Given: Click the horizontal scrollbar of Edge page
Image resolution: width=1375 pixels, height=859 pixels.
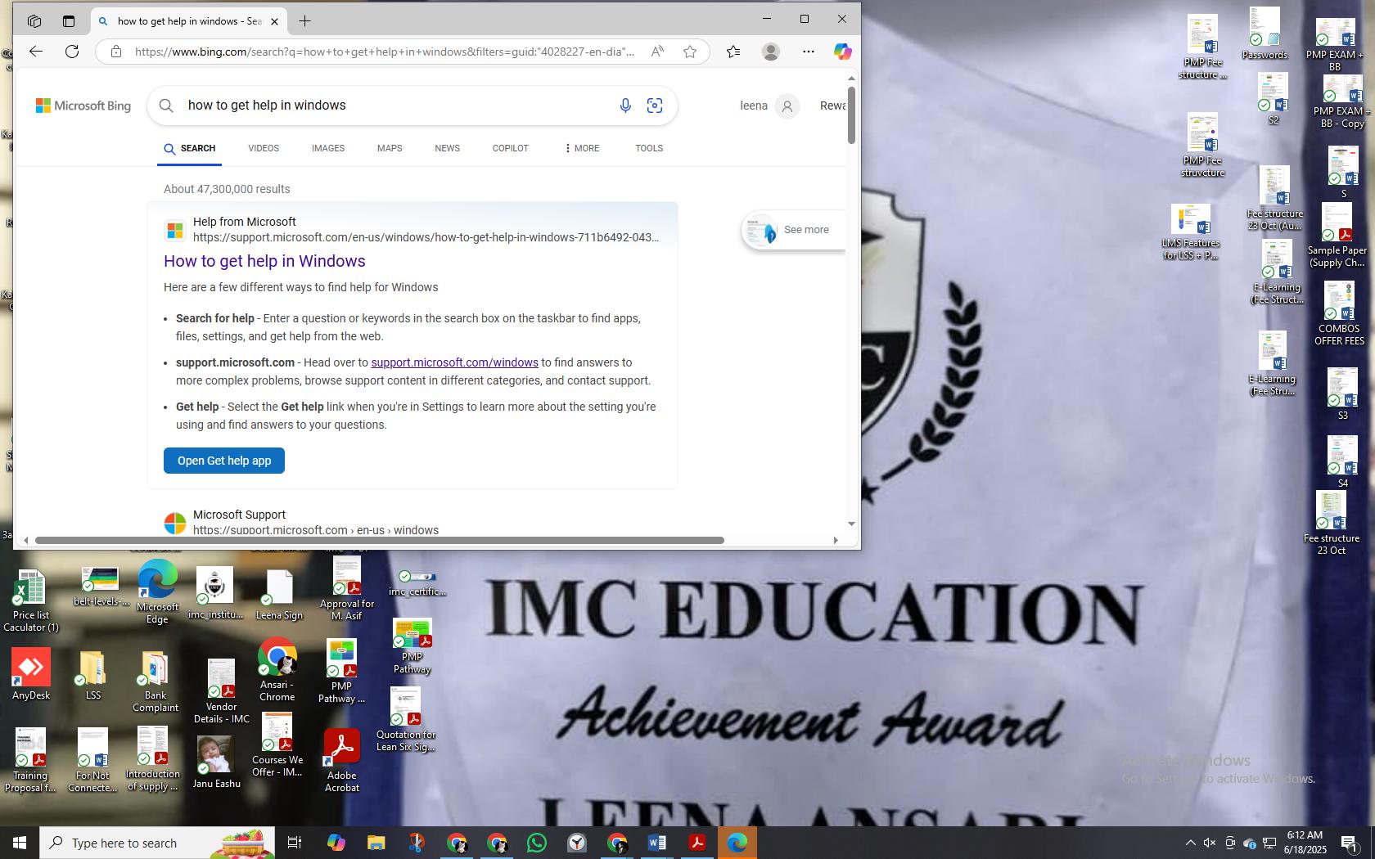Looking at the screenshot, I should 379,540.
